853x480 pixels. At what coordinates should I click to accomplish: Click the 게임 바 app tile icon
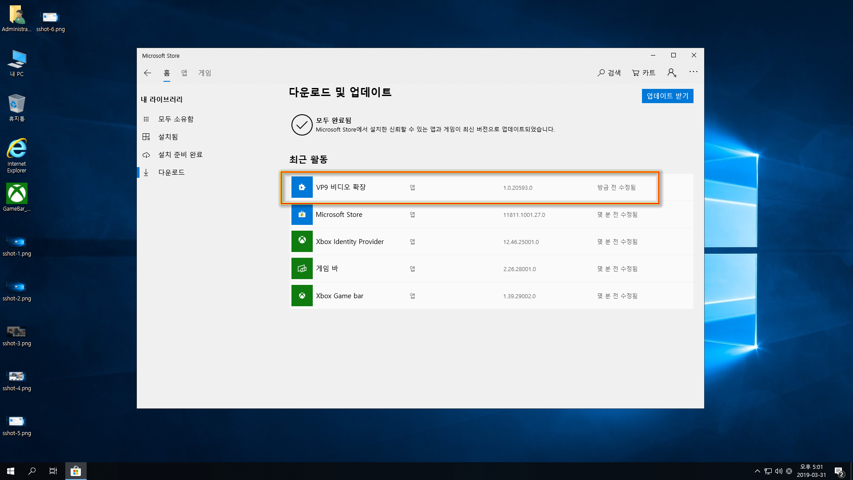[302, 268]
